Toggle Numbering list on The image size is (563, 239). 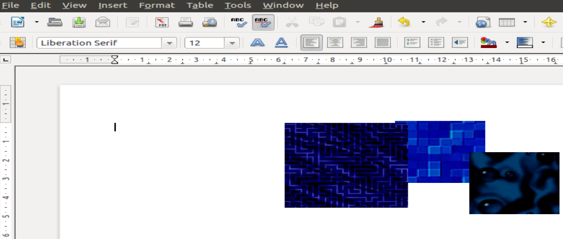(x=412, y=43)
